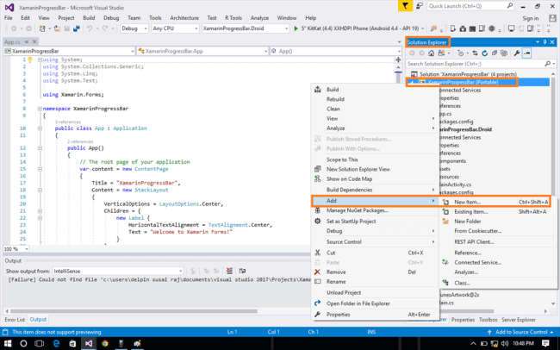Image resolution: width=560 pixels, height=350 pixels.
Task: Click the feedback smiley icon in title bar
Action: pyautogui.click(x=420, y=6)
